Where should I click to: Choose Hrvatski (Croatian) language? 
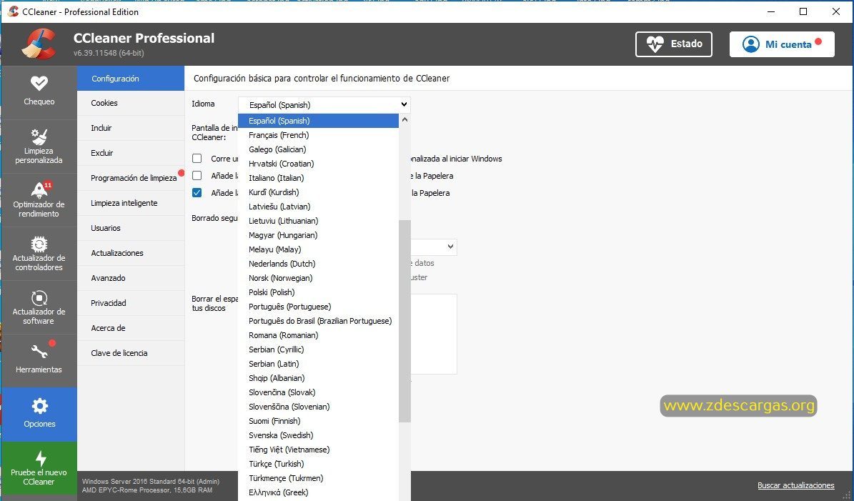coord(319,164)
